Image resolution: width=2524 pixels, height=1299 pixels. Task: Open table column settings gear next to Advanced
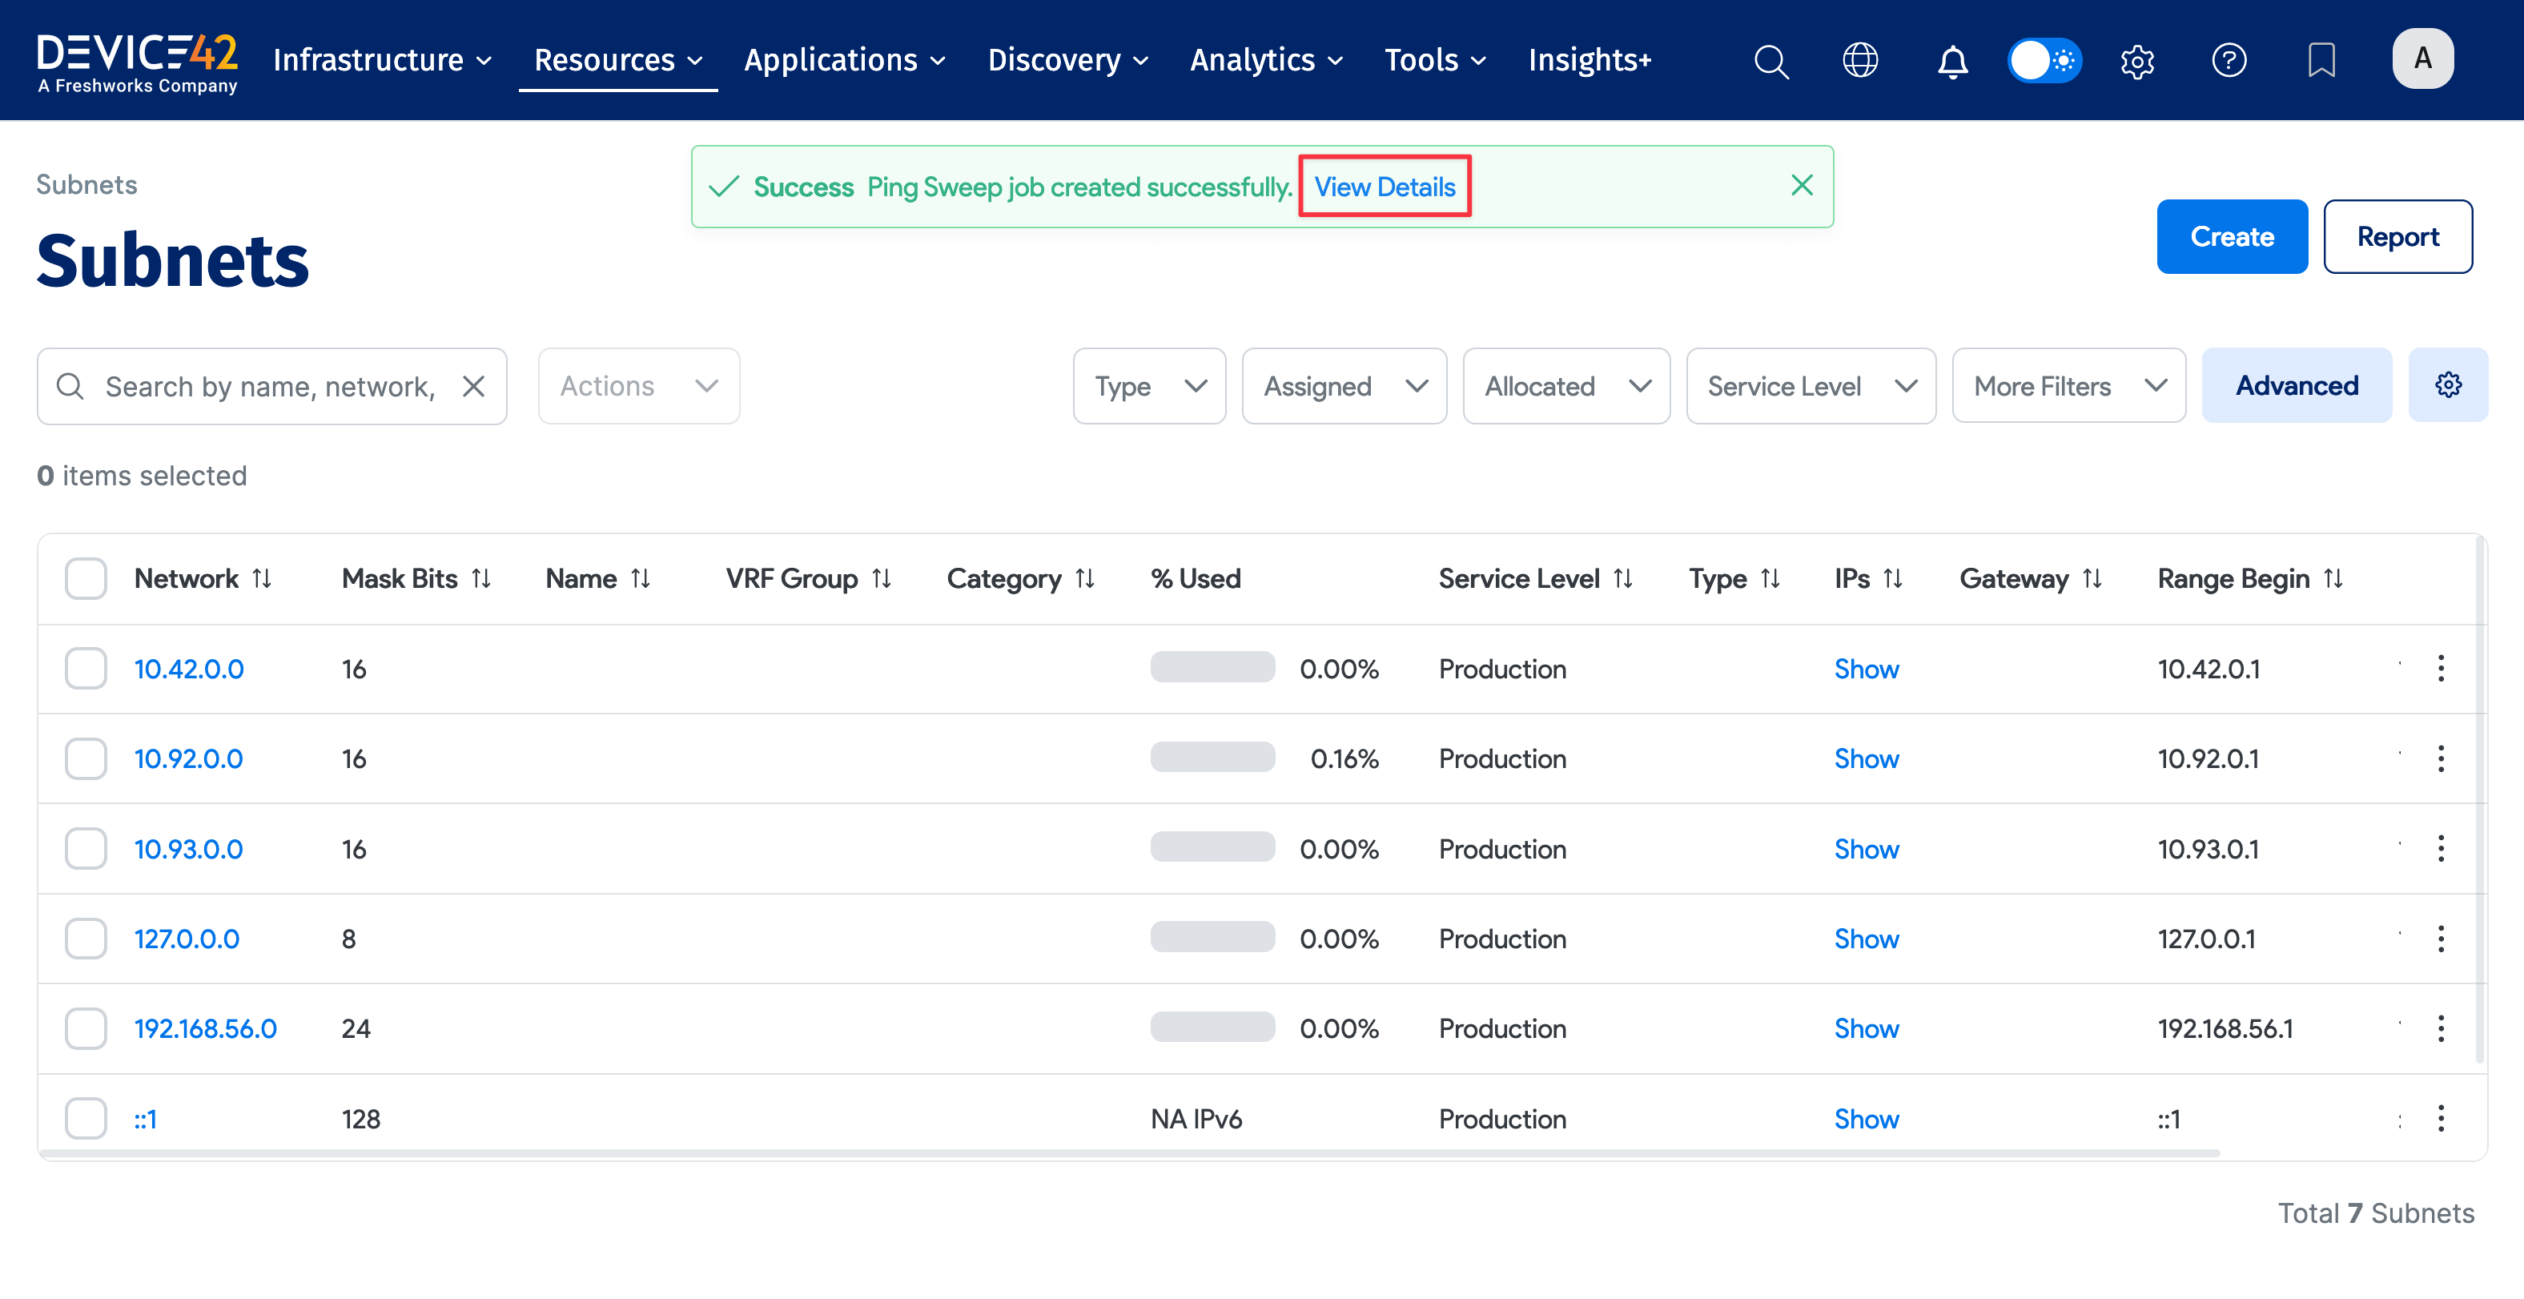coord(2448,385)
